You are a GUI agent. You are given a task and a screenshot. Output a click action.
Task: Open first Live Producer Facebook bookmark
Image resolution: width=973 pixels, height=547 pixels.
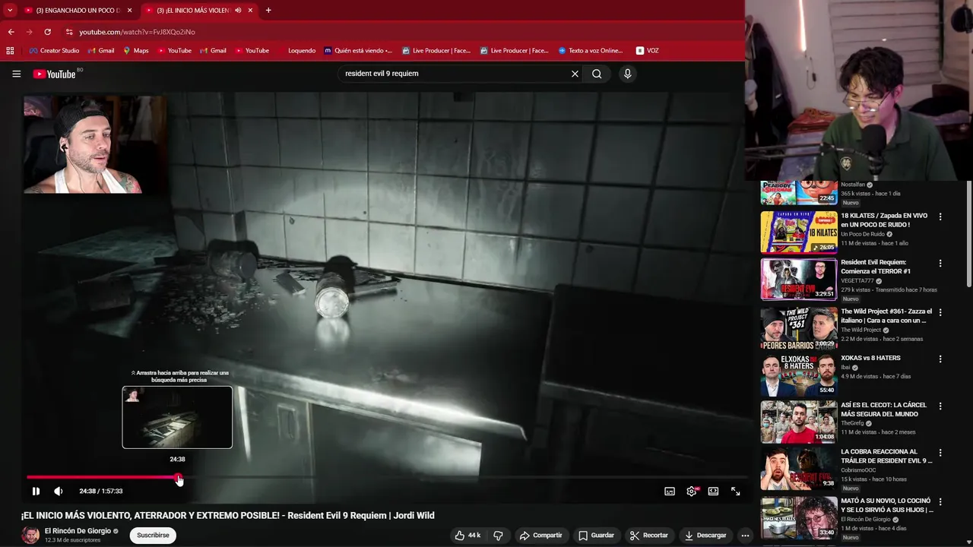coord(436,50)
